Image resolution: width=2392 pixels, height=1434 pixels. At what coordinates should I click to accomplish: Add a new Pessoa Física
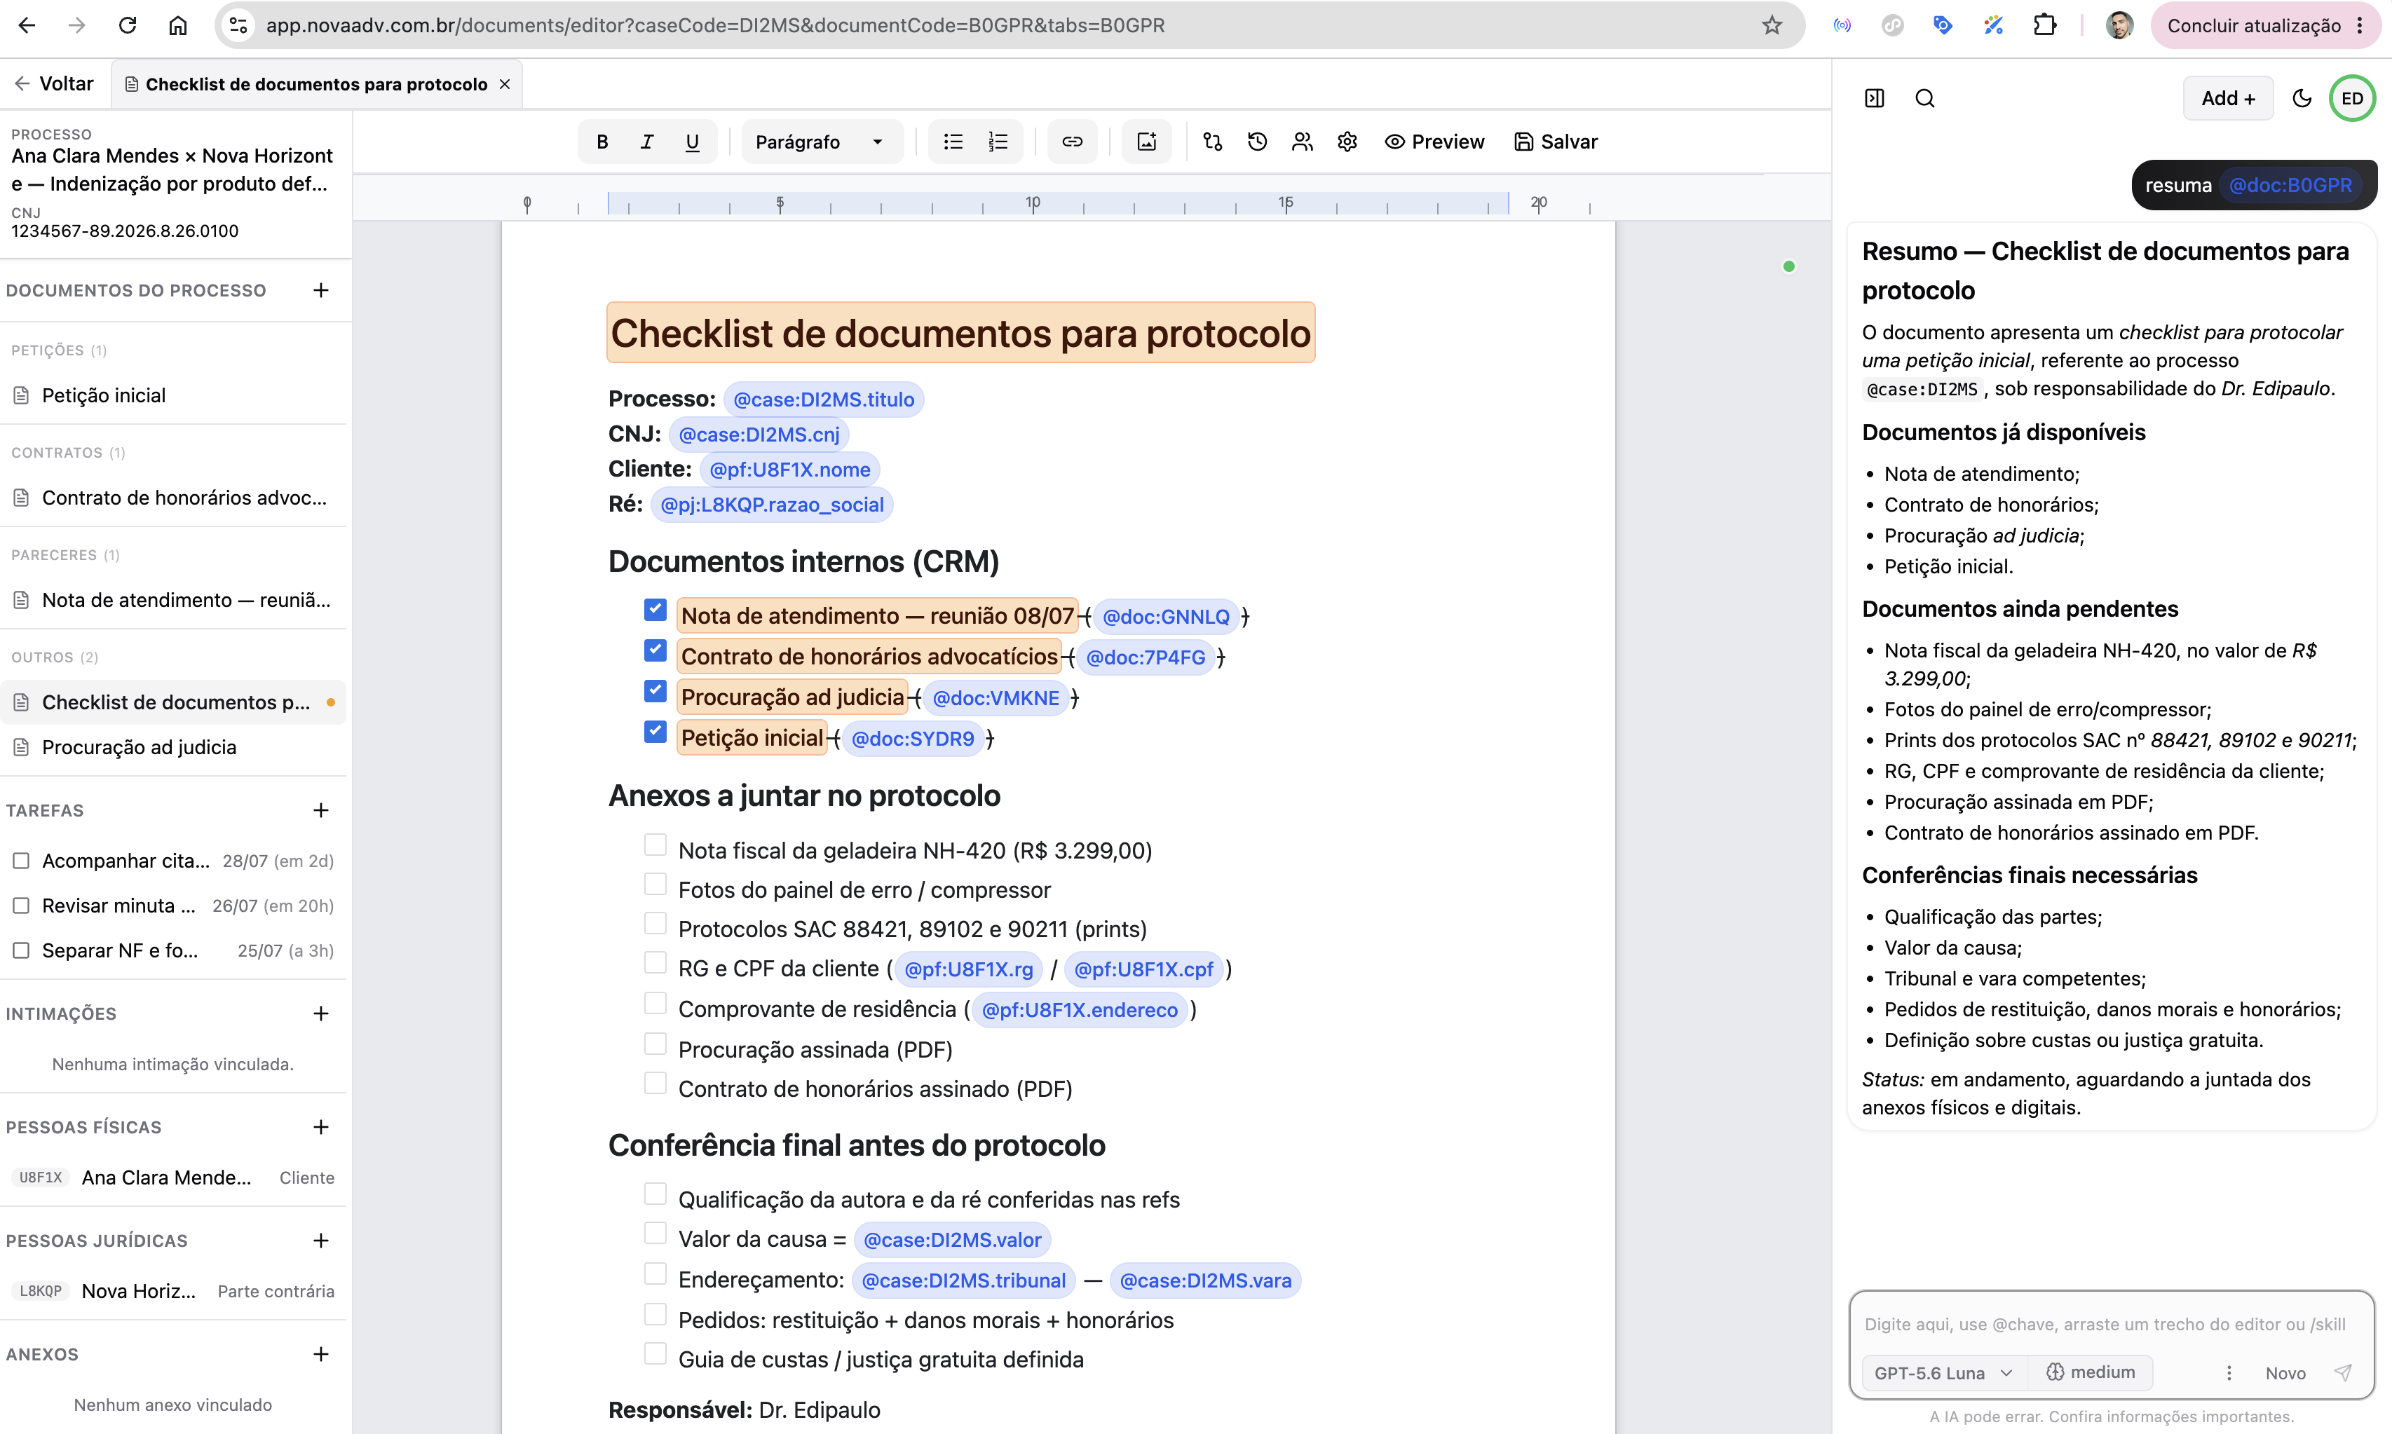pyautogui.click(x=321, y=1127)
